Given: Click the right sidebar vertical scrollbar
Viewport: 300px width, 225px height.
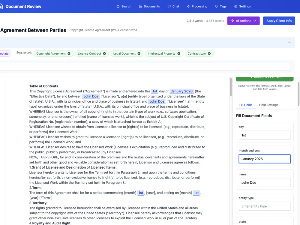Looking at the screenshot, I should 299,94.
